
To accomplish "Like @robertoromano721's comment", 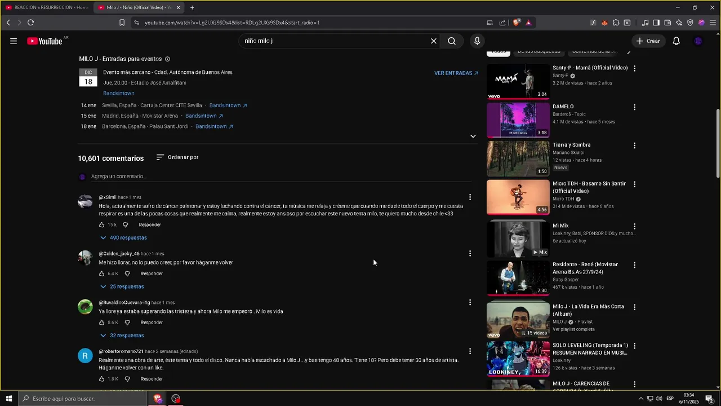I will 102,379.
